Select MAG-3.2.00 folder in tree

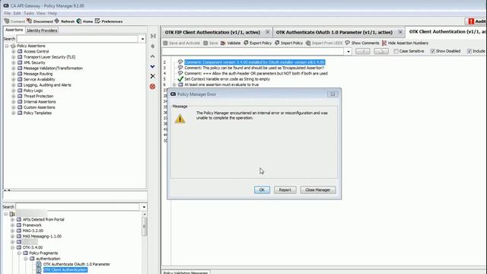(x=33, y=231)
